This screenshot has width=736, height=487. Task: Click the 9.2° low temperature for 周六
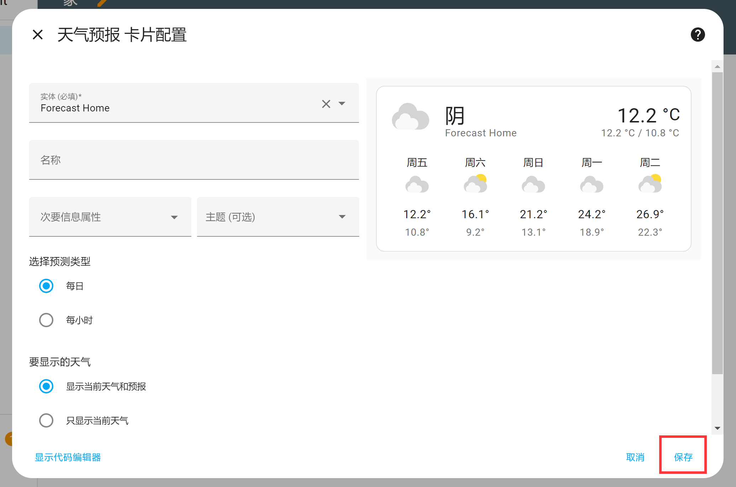point(475,232)
